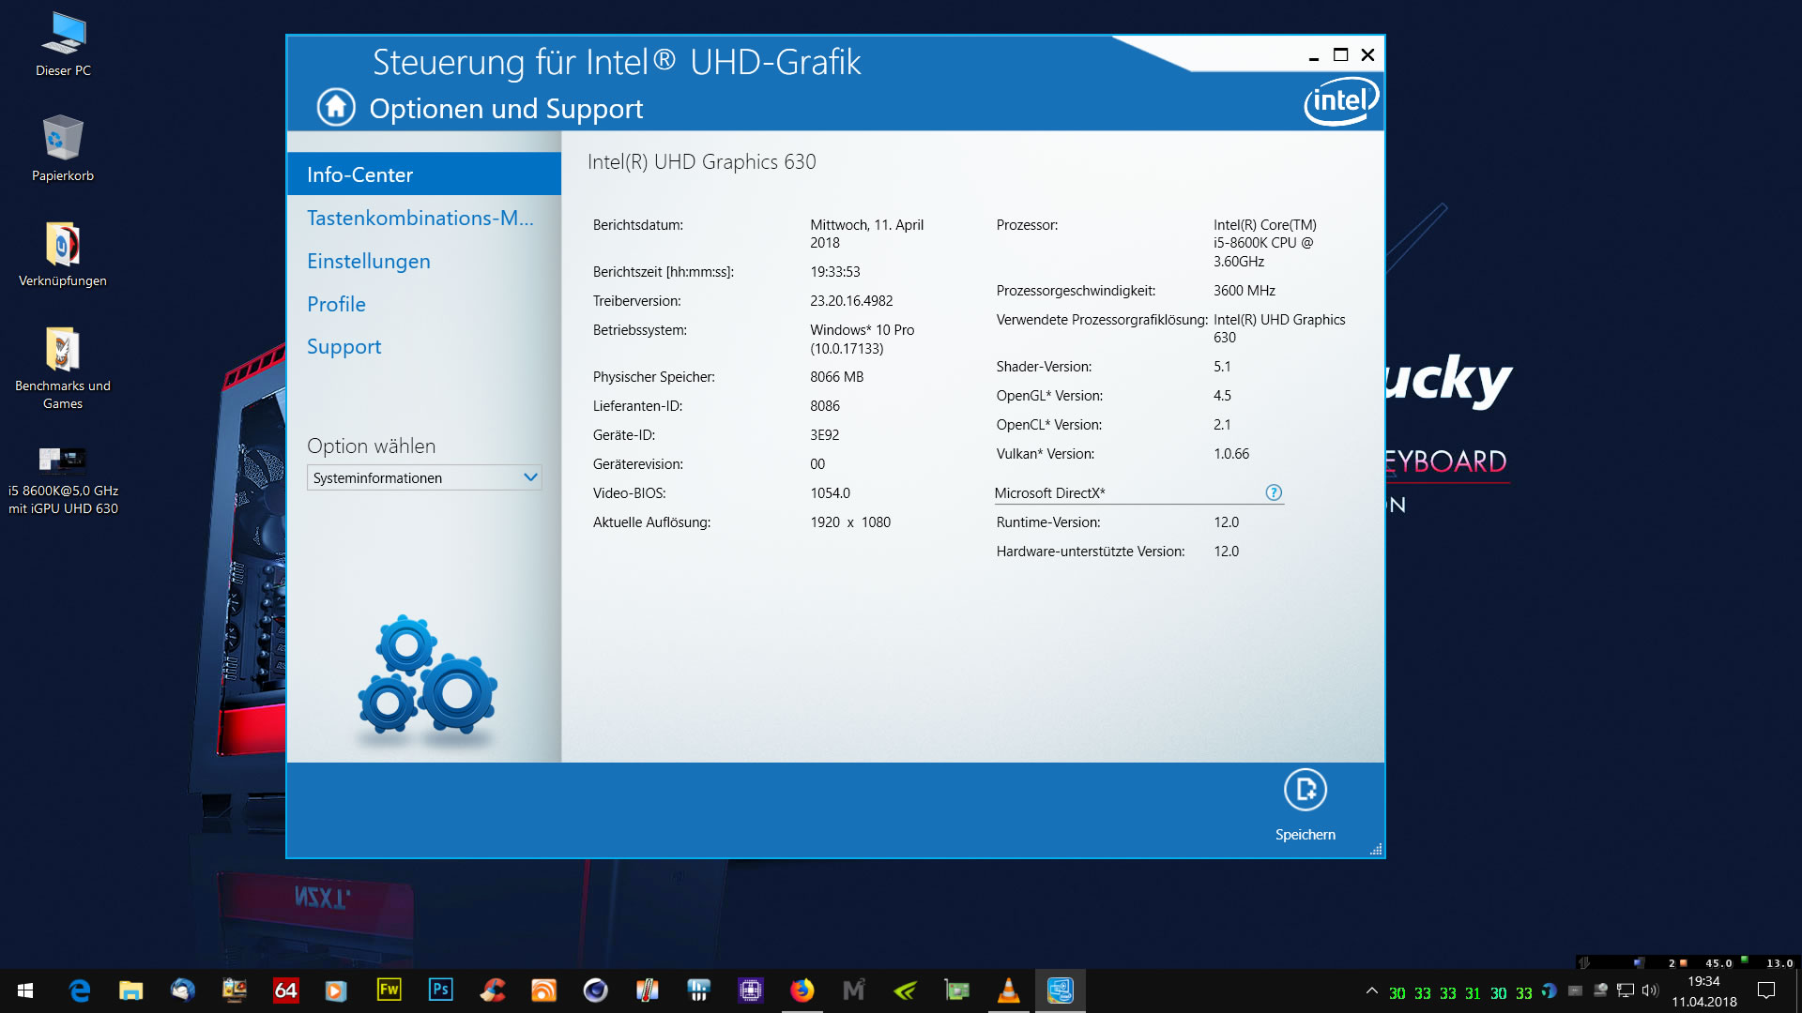The image size is (1802, 1013).
Task: Go to Einstellungen section
Action: point(369,261)
